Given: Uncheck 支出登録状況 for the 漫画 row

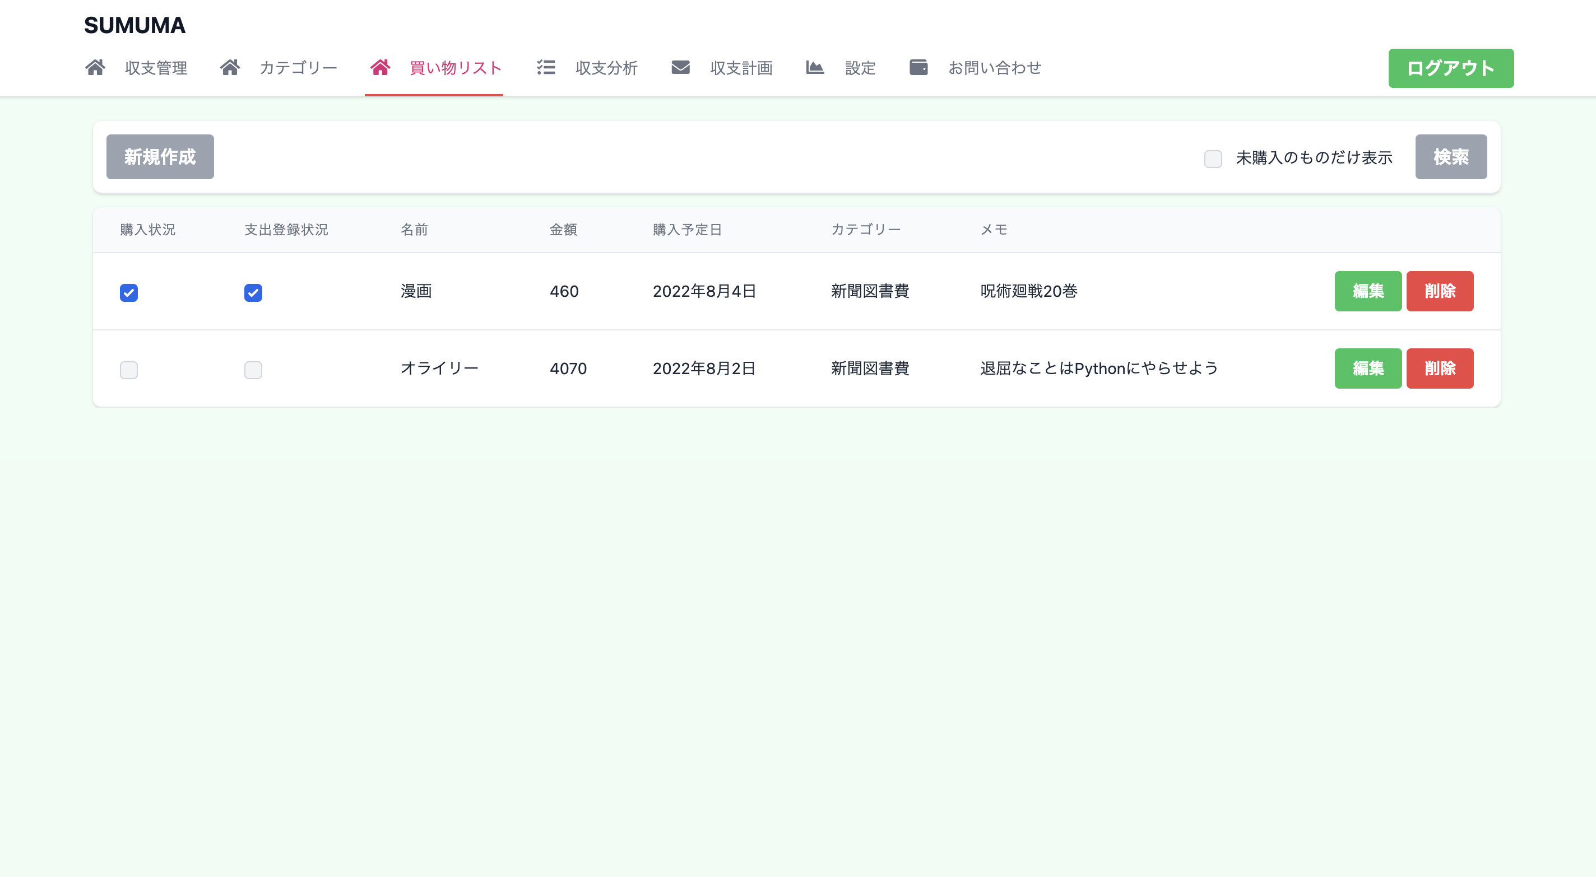Looking at the screenshot, I should coord(253,292).
